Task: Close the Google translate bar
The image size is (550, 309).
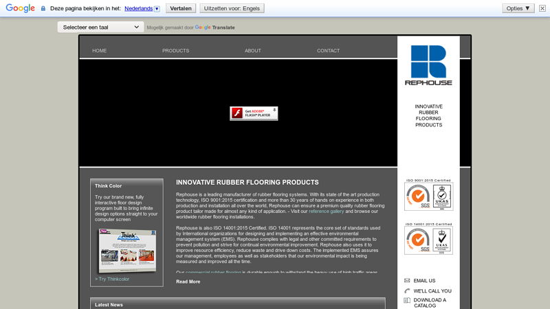Action: [x=542, y=8]
